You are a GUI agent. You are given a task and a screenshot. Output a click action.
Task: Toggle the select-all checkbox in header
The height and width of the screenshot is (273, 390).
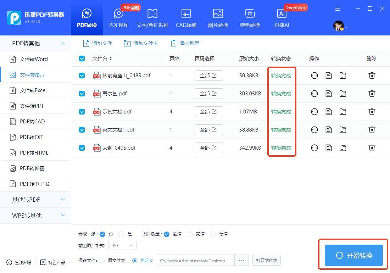pos(82,58)
